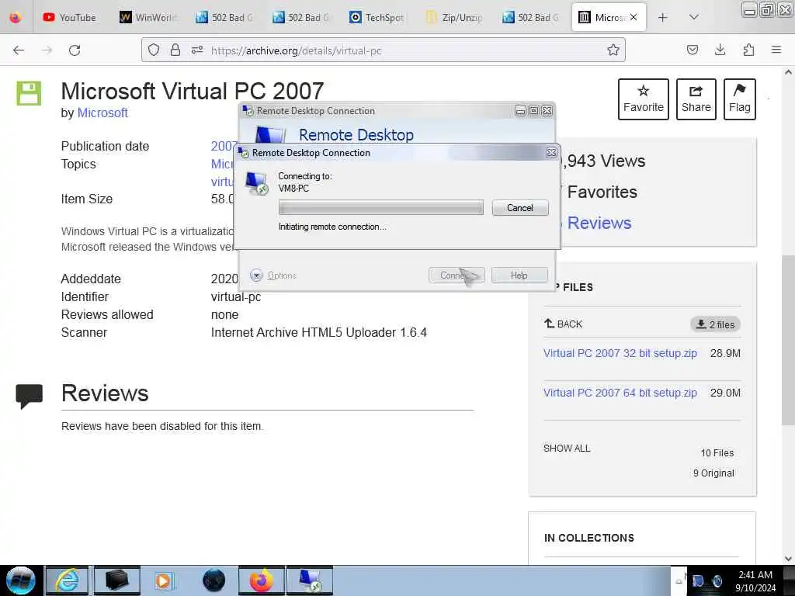Go forward to next page
Viewport: 795px width, 596px height.
coord(47,50)
